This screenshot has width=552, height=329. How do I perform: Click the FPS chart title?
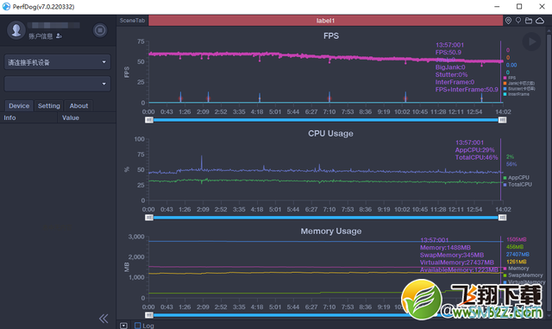point(331,36)
